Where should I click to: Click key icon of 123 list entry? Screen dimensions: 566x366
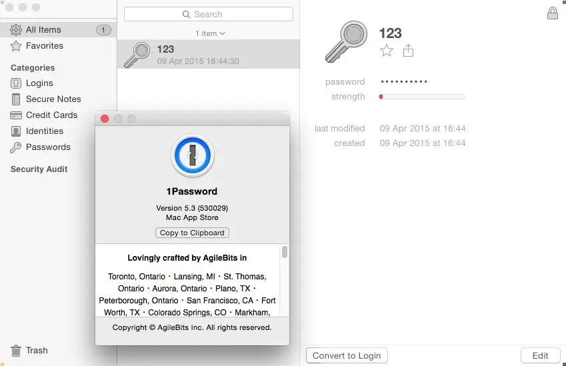point(137,55)
